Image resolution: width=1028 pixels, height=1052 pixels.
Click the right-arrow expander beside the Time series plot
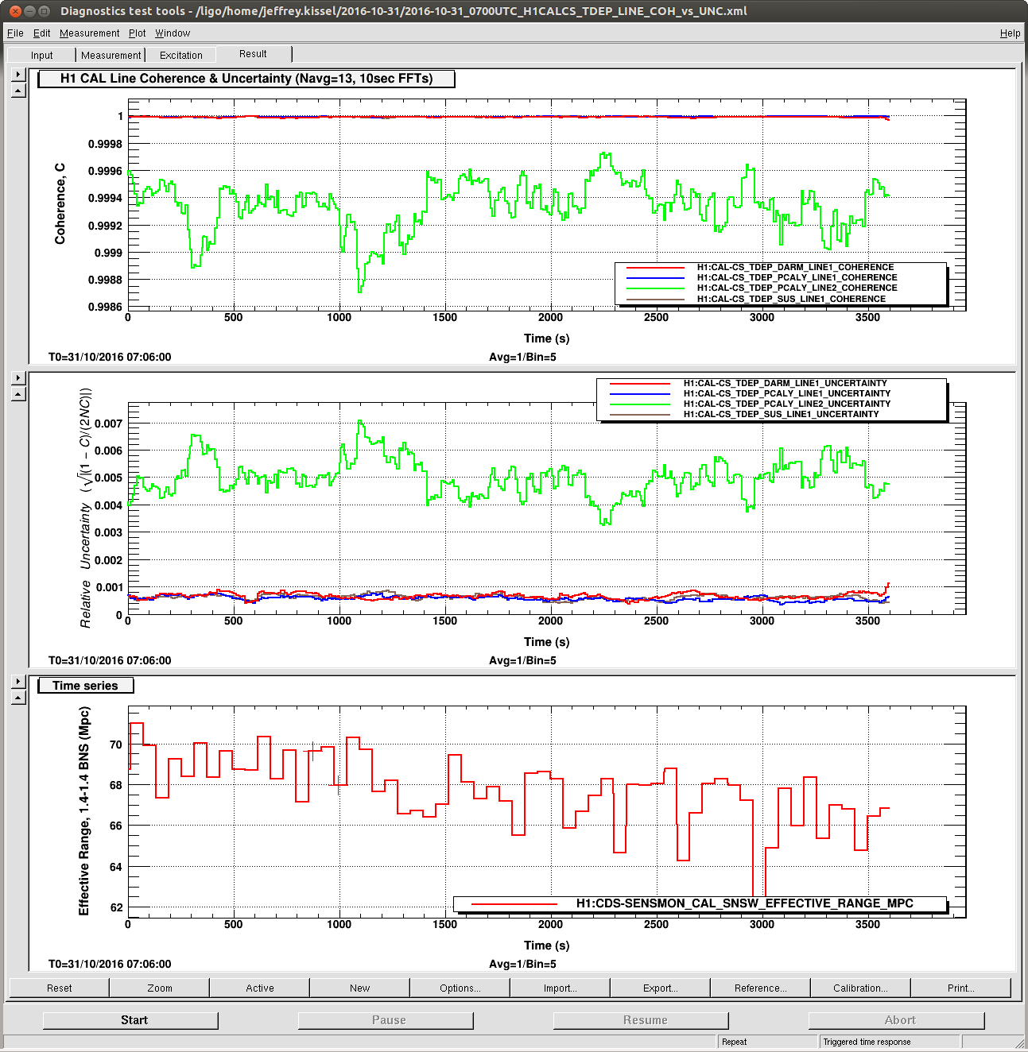[19, 682]
